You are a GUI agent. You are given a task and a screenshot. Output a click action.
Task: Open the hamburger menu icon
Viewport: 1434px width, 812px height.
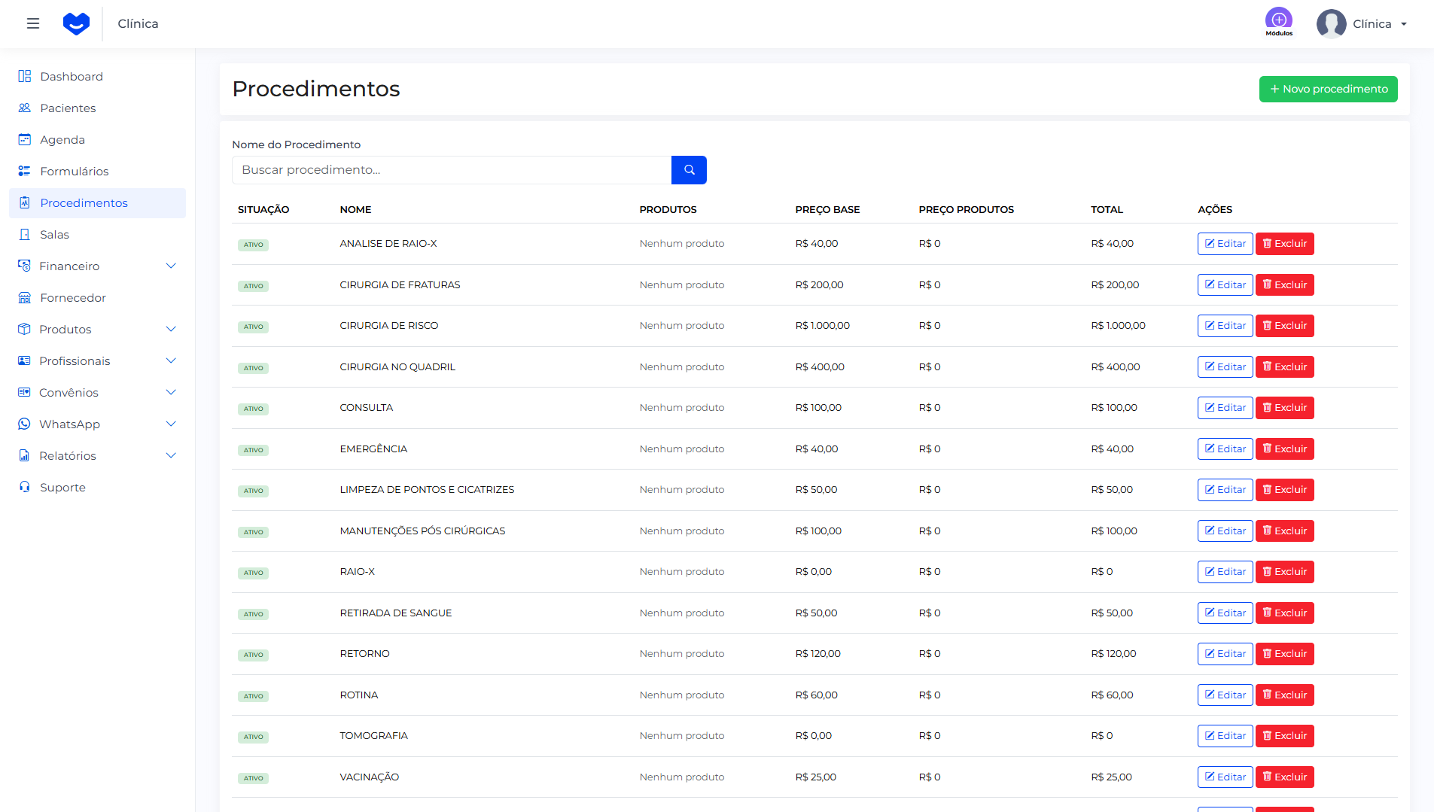click(x=33, y=23)
